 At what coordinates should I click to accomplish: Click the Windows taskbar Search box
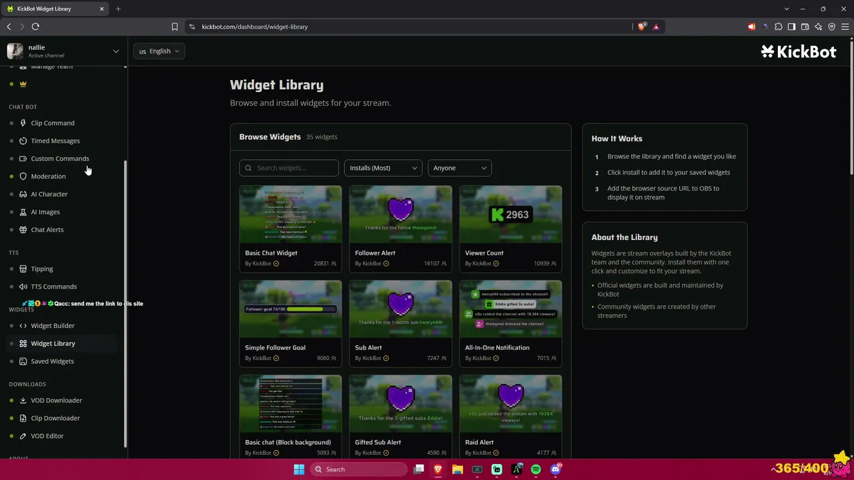point(360,469)
